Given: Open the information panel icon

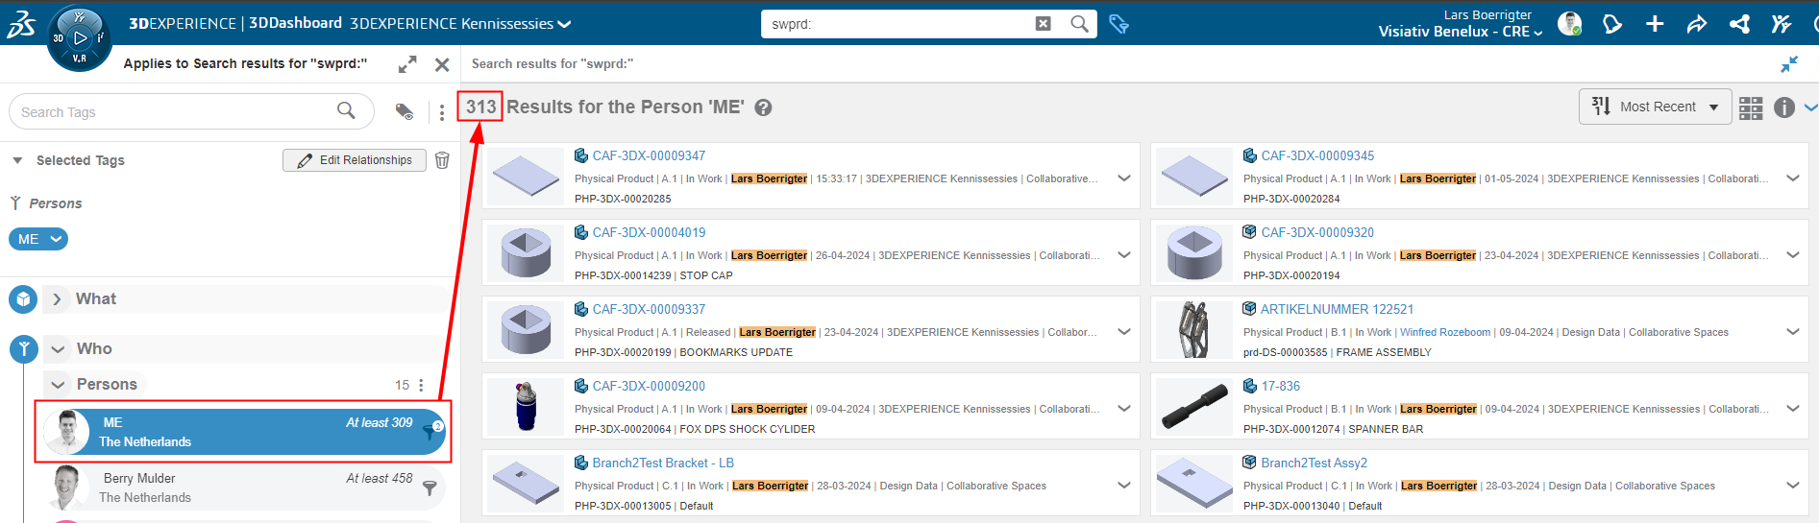Looking at the screenshot, I should (x=1784, y=107).
